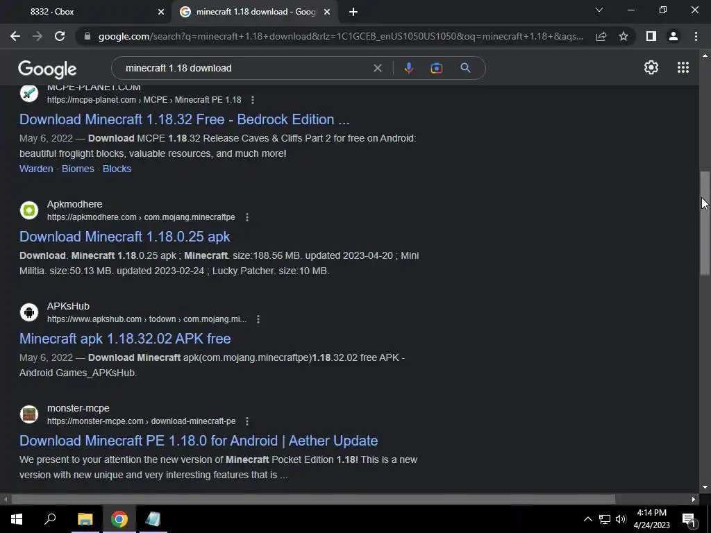
Task: Show hidden system tray icons
Action: click(x=587, y=519)
